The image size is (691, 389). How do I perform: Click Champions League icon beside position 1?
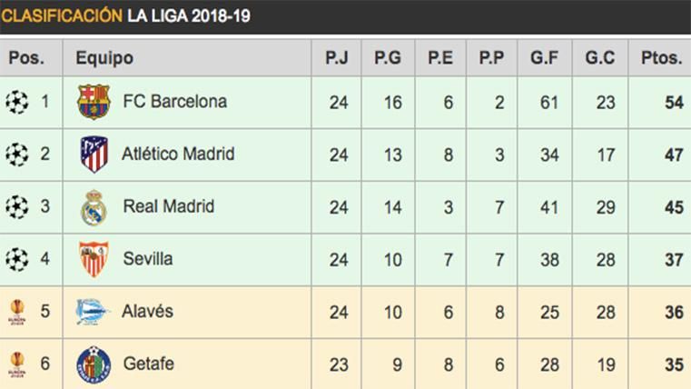pos(17,102)
